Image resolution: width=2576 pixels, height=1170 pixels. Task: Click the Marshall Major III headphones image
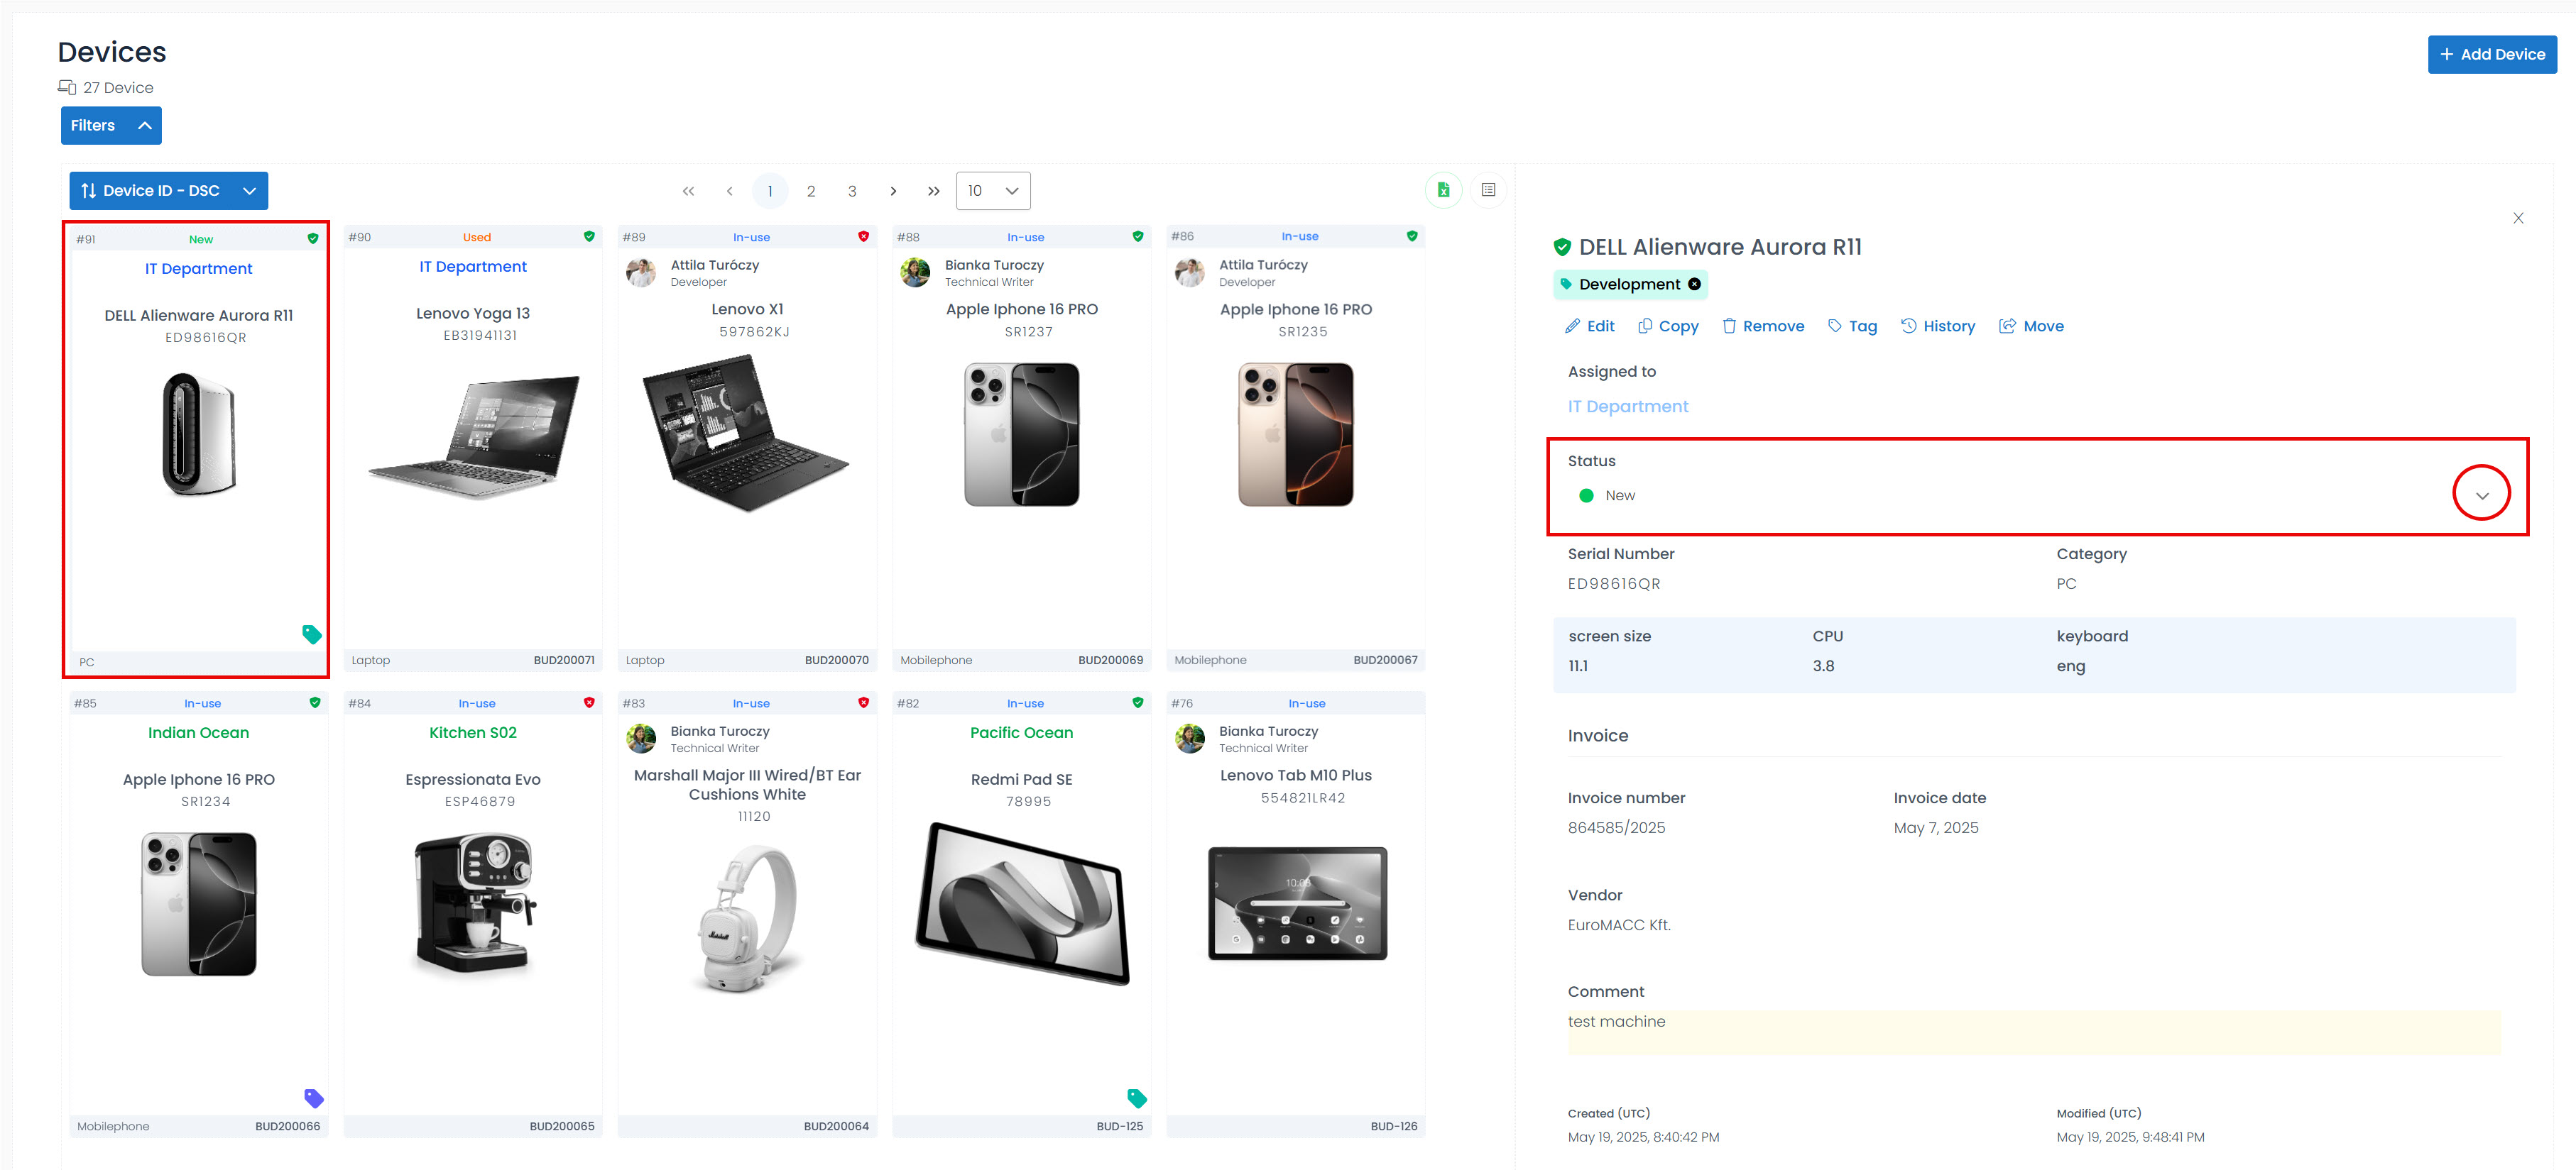[748, 918]
